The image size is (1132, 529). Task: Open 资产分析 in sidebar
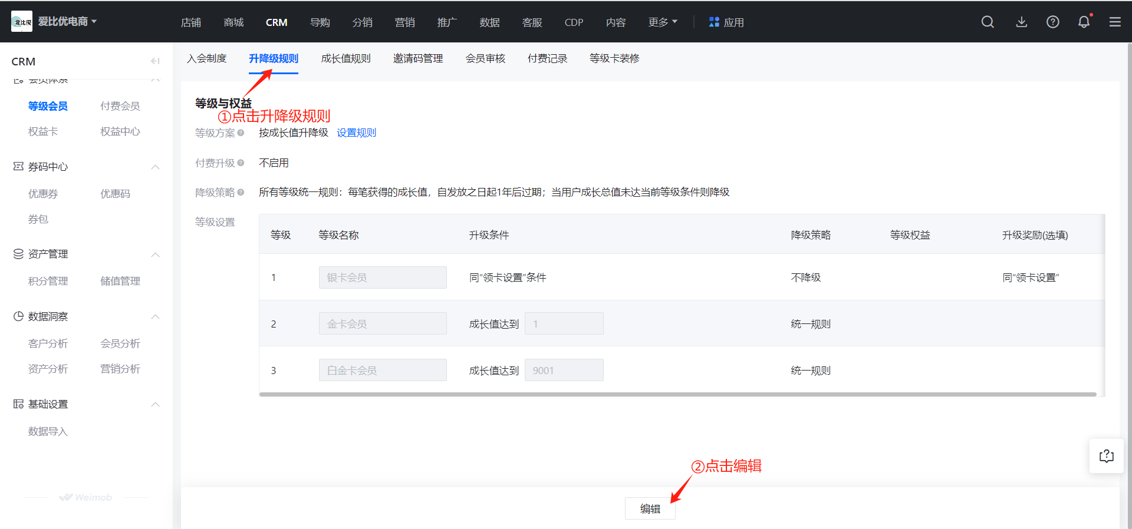coord(48,369)
